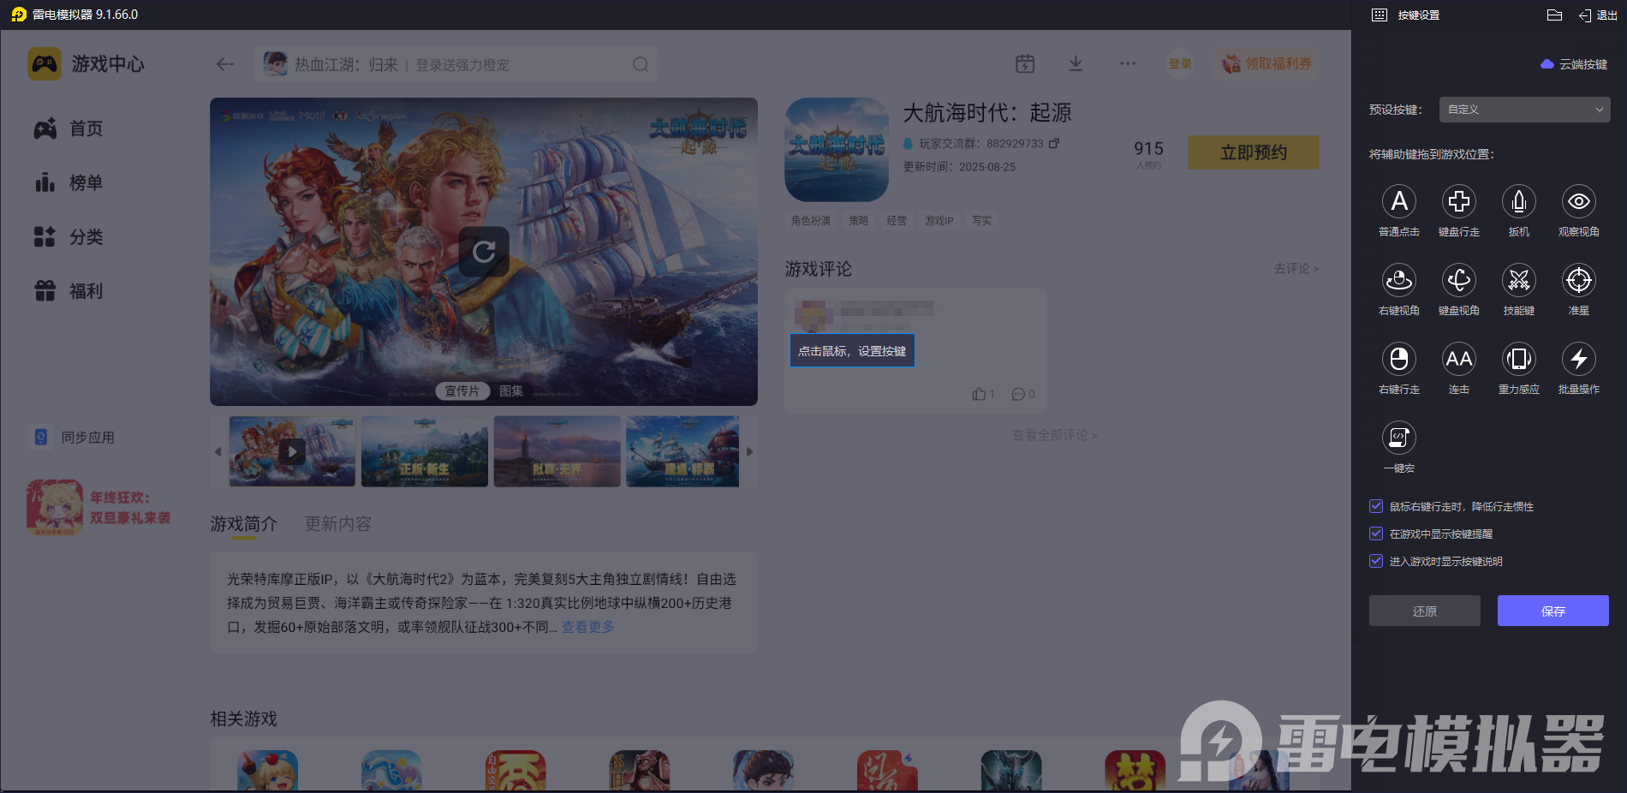Click the search field showing 热血江湖：归来
Viewport: 1627px width, 793px height.
[x=456, y=64]
